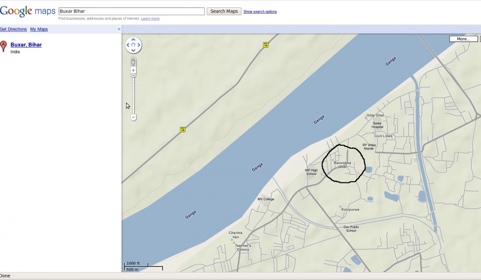481x280 pixels.
Task: Click the Learn more link
Action: [150, 19]
